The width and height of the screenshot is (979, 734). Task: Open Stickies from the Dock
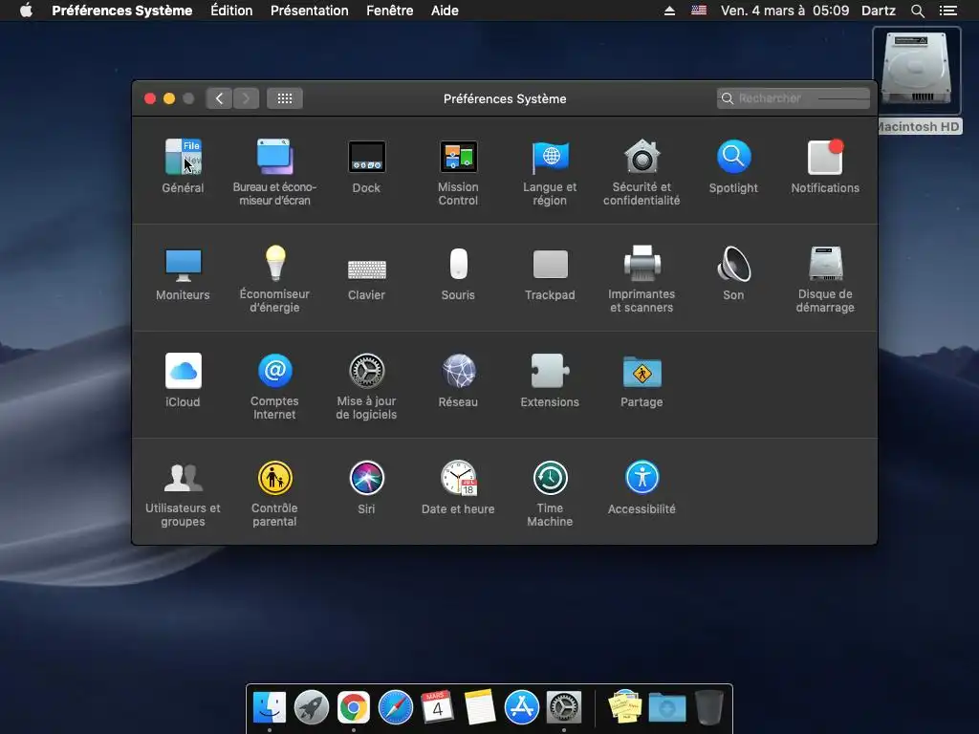tap(624, 708)
